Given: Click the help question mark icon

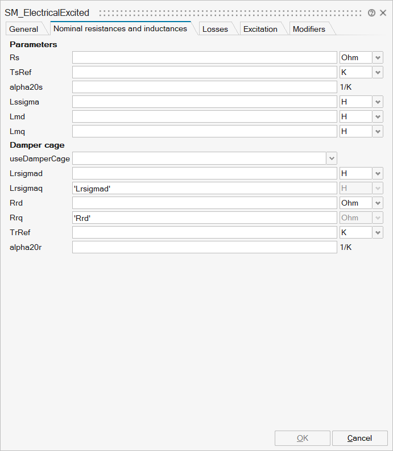Looking at the screenshot, I should pos(371,12).
